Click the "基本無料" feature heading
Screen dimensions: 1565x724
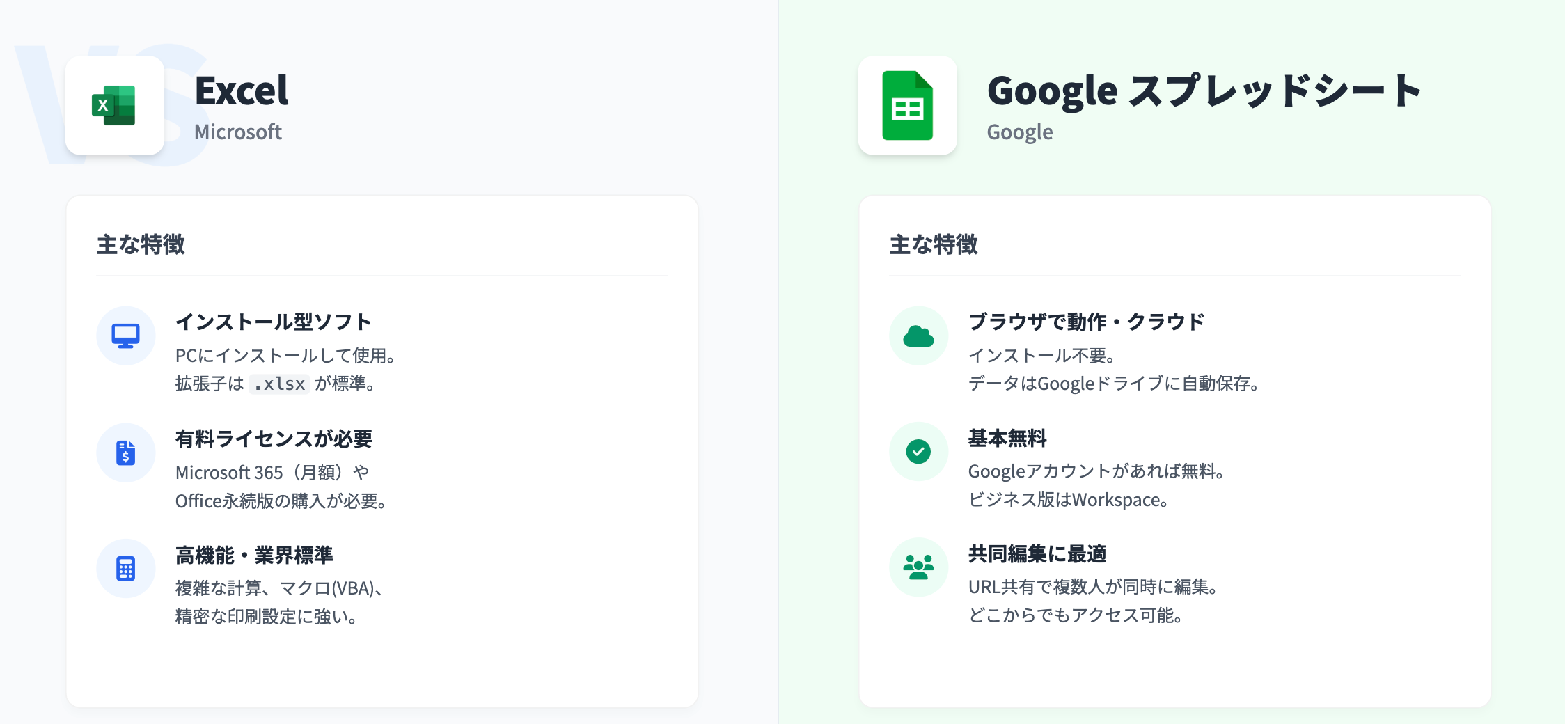click(1007, 438)
